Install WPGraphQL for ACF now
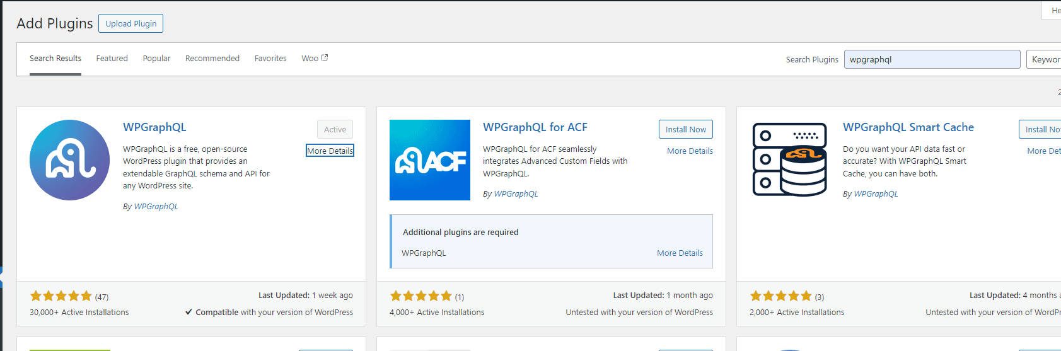This screenshot has width=1061, height=351. point(686,129)
